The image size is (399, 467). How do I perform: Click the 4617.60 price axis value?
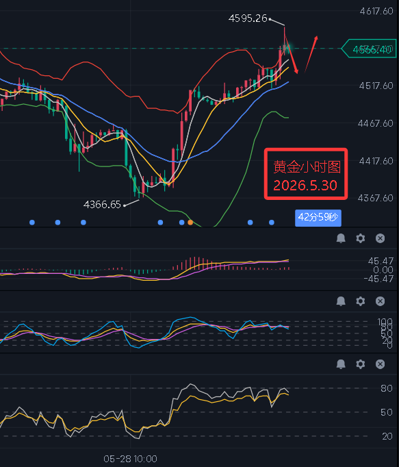coord(376,12)
